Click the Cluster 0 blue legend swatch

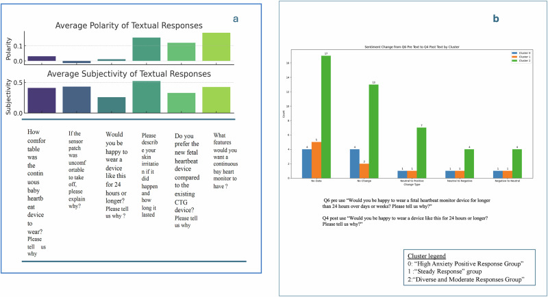click(x=514, y=53)
